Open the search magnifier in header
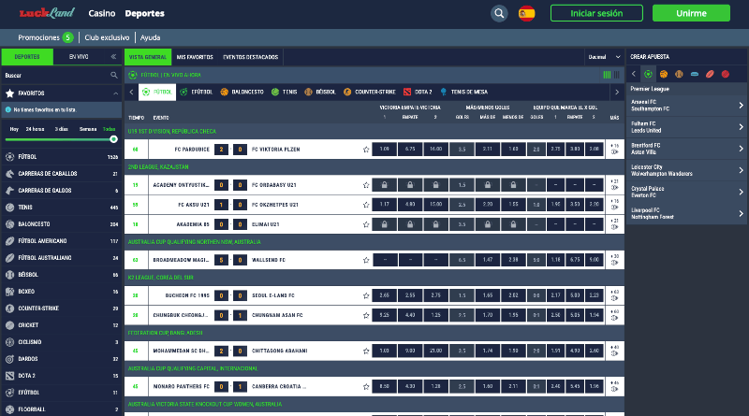 tap(499, 13)
